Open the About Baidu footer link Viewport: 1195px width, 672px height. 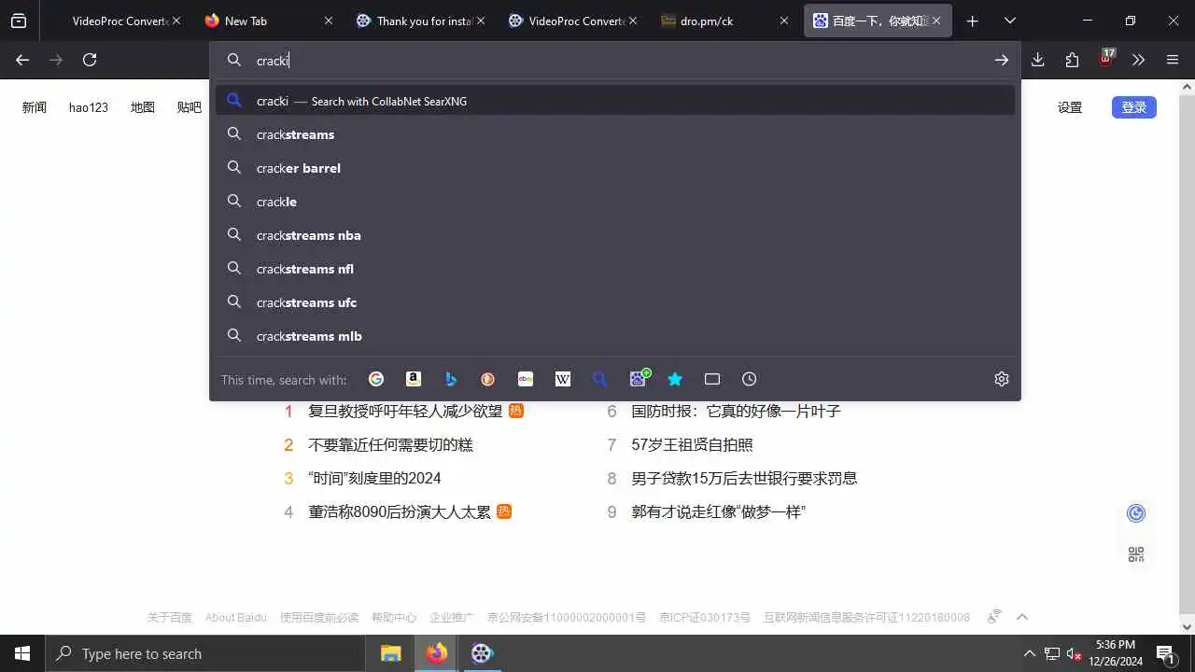(x=236, y=617)
